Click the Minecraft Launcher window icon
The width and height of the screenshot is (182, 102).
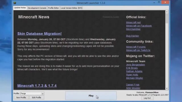15,3
